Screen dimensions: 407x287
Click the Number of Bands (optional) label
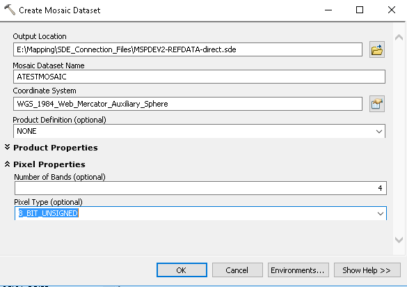(x=60, y=177)
